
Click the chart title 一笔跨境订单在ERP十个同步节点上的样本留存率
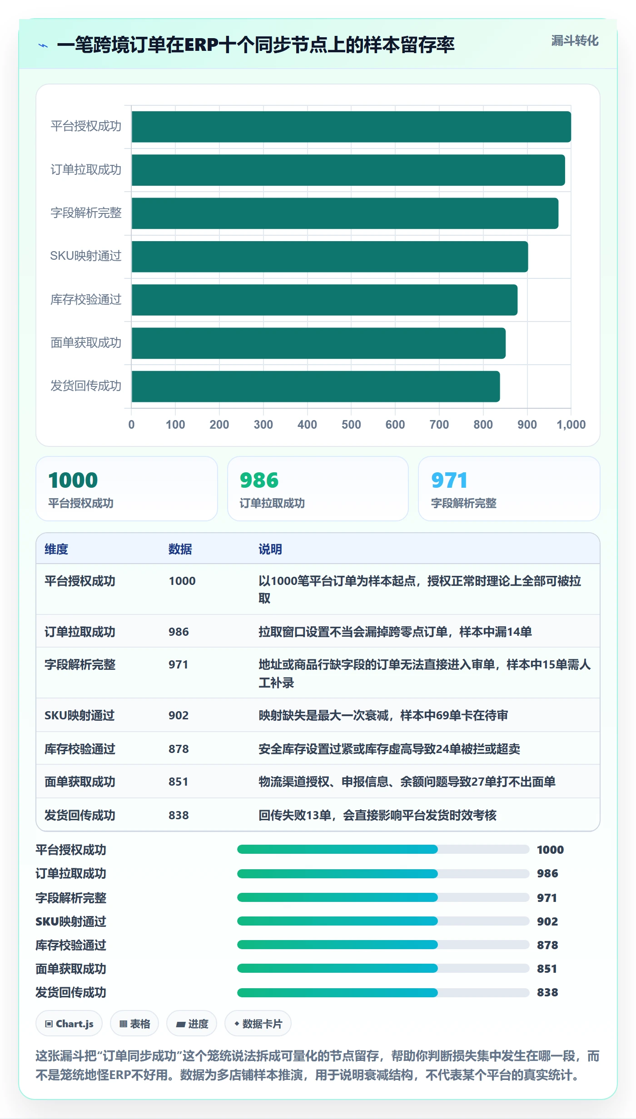[x=256, y=45]
